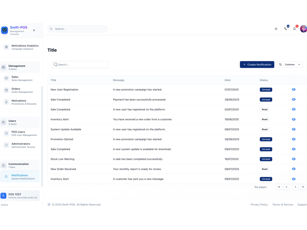View Sale Completed notification dated 02/07/2025
The height and width of the screenshot is (230, 307).
pos(294,109)
